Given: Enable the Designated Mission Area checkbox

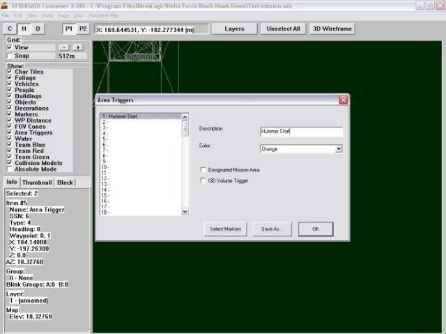Looking at the screenshot, I should click(x=203, y=170).
